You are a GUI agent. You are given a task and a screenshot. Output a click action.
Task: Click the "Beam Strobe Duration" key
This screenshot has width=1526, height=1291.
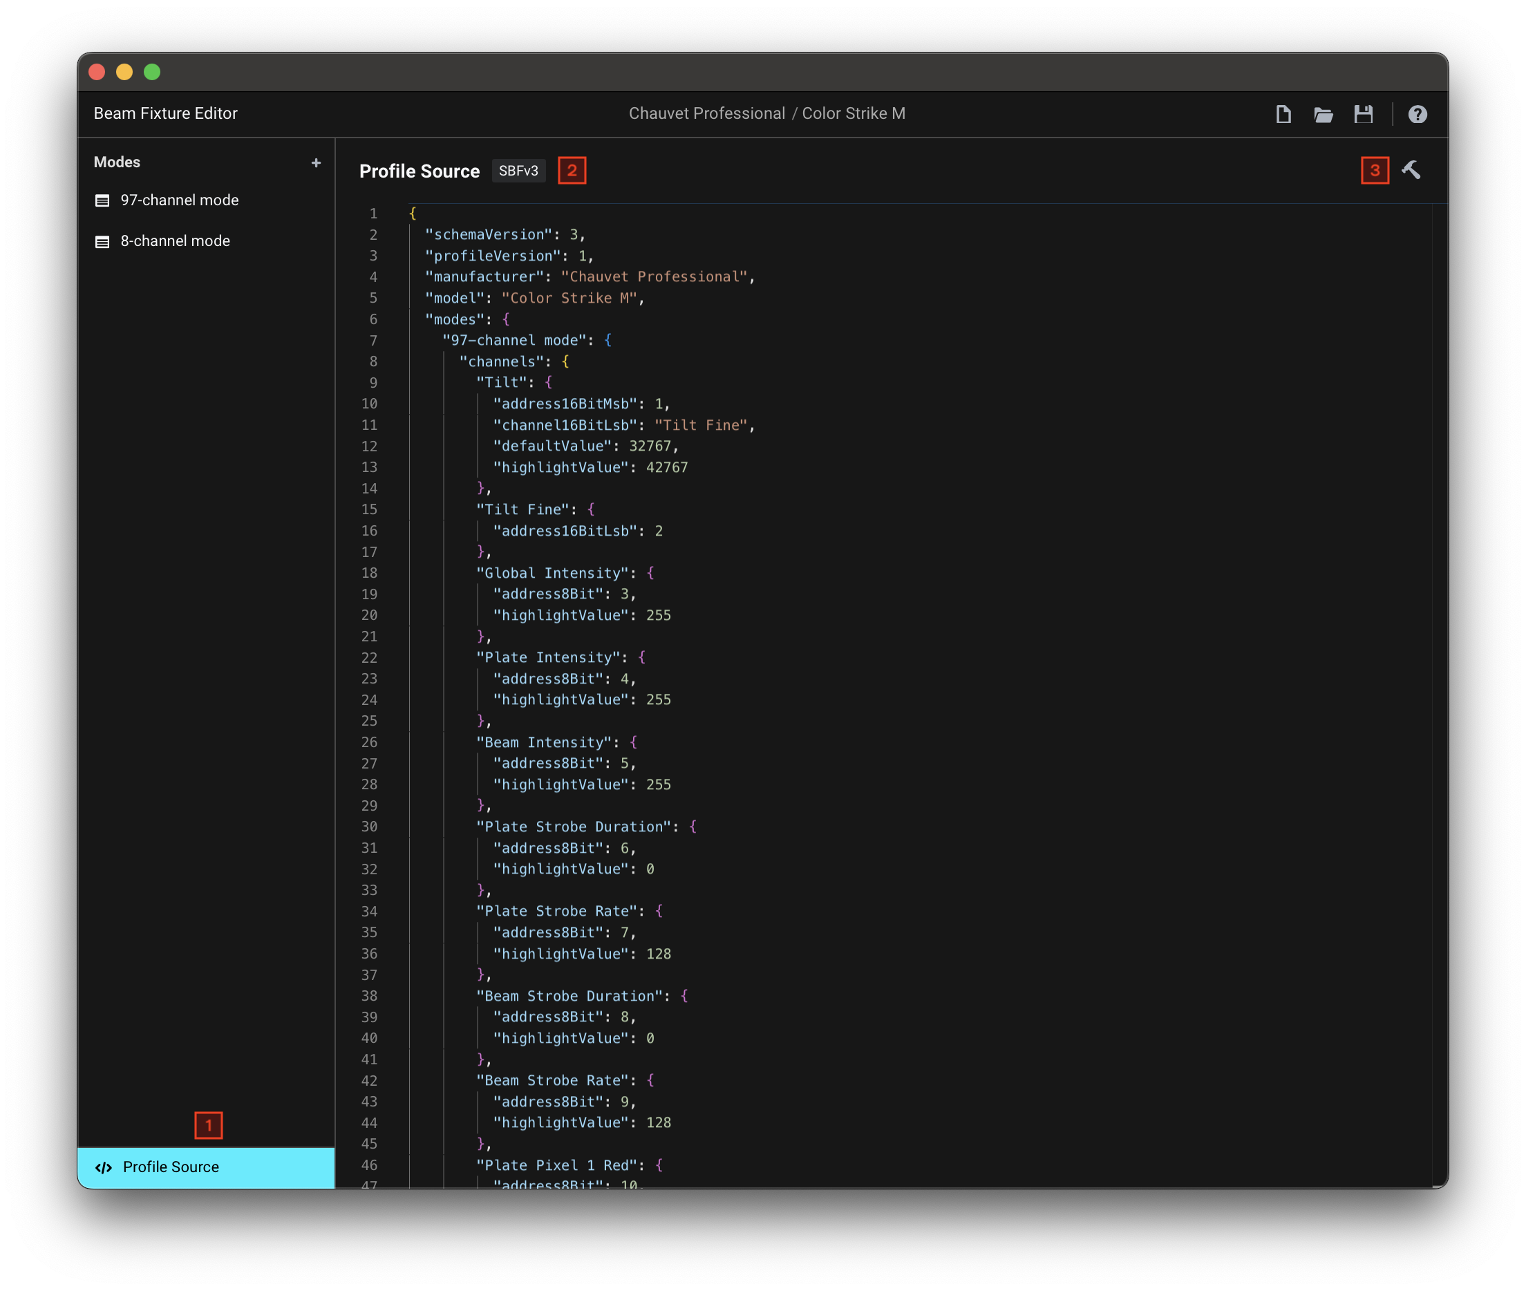[569, 997]
